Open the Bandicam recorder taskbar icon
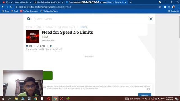This screenshot has width=180, height=101. 62,98
